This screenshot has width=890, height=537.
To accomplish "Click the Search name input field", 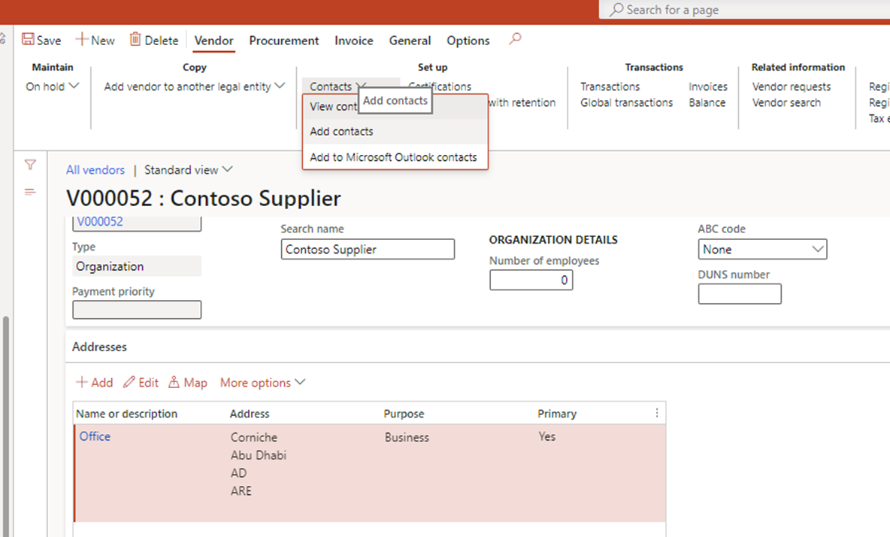I will point(368,250).
